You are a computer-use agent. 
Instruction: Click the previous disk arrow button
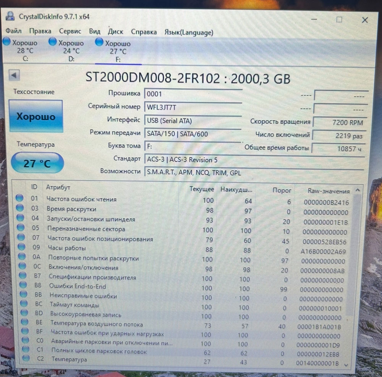click(x=14, y=75)
